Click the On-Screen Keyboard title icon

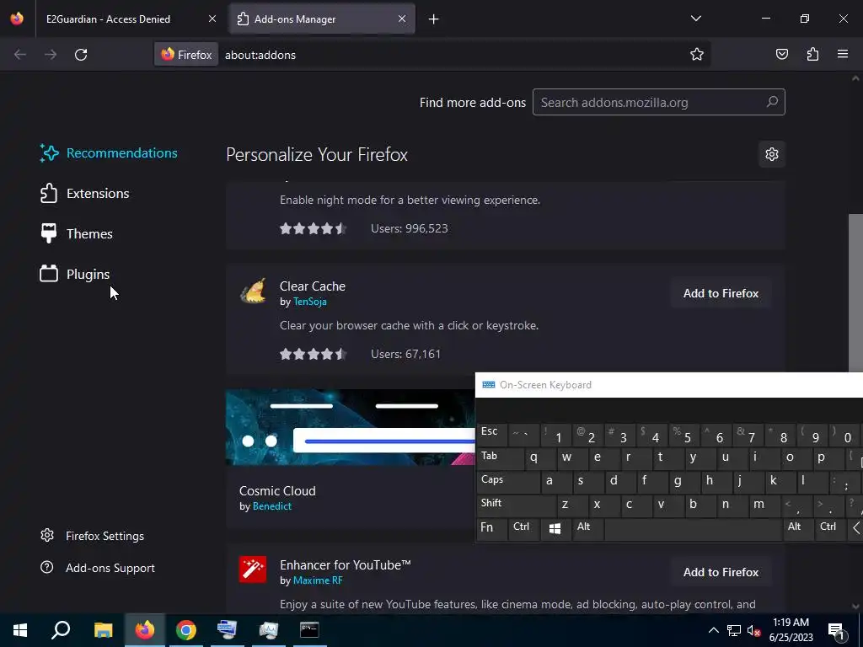[488, 384]
